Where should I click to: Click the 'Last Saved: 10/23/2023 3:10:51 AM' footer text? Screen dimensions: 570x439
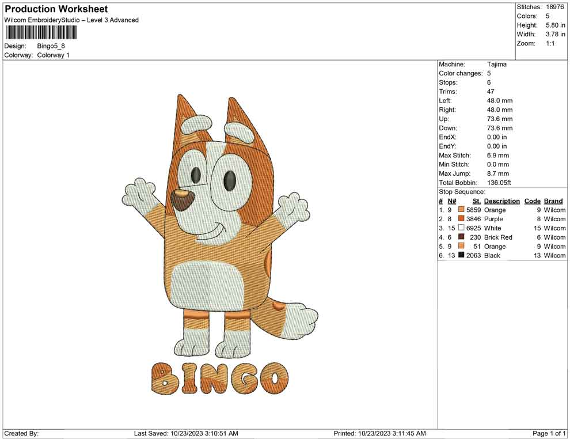tap(186, 433)
